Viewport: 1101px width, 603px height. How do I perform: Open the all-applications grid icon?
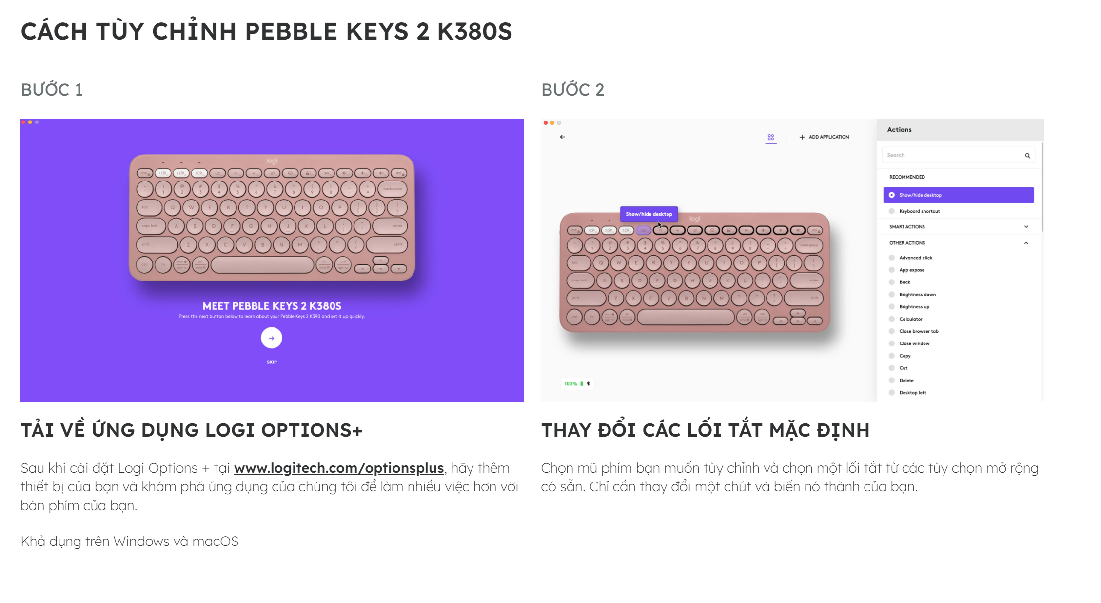click(x=771, y=137)
